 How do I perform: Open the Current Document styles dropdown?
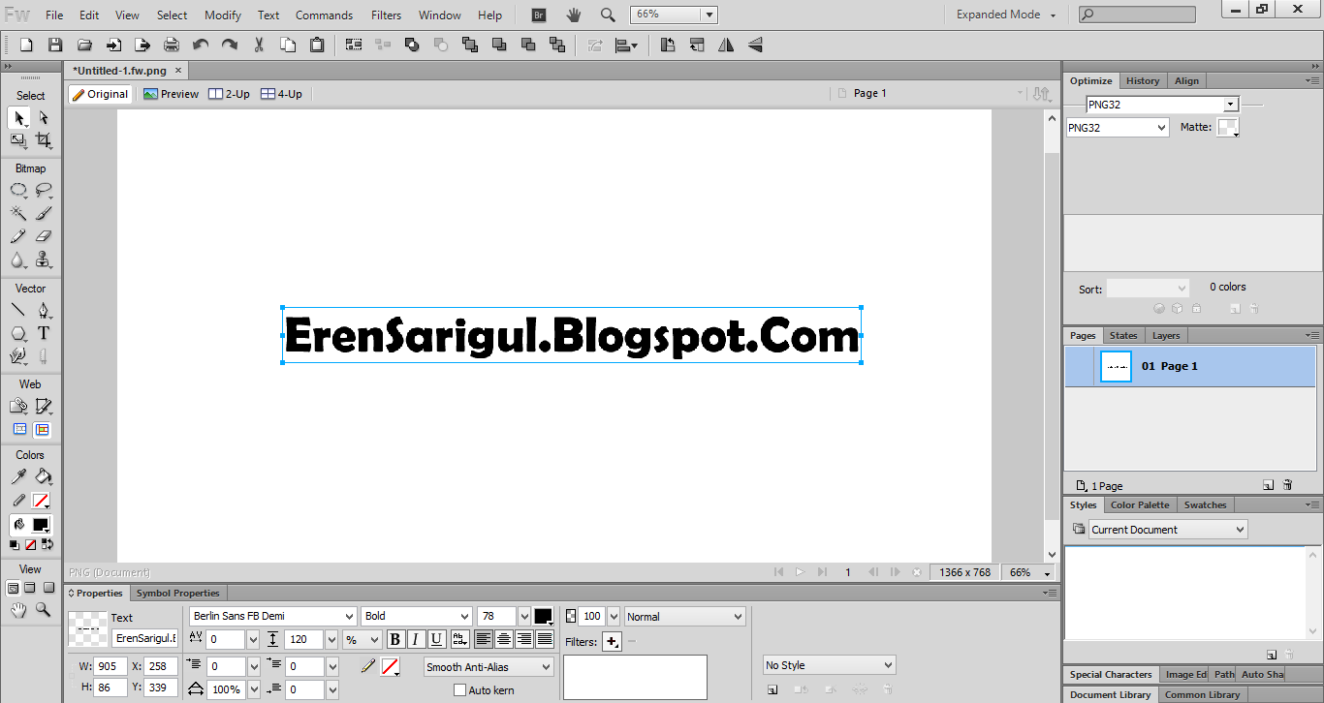[x=1168, y=530]
